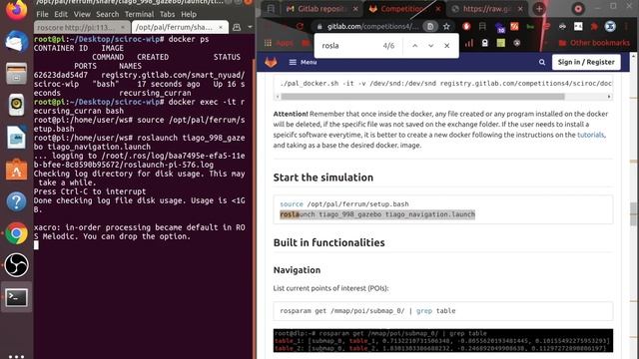Viewport: 639px width, 359px height.
Task: Click the Start the simulation heading
Action: (323, 178)
